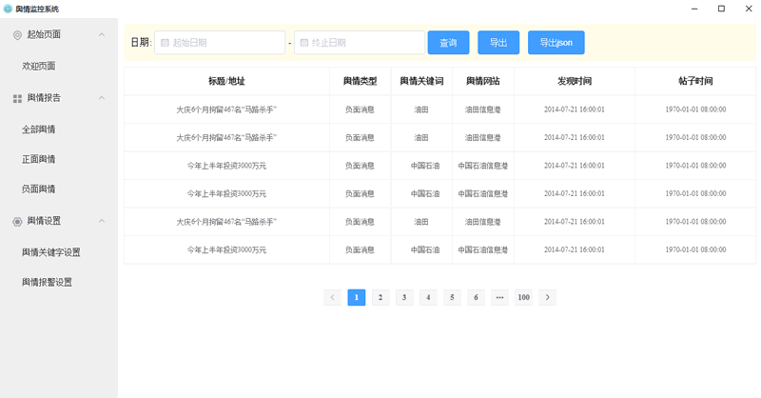Click the 标题/地址 column header
Screen dimensions: 761x398
226,81
